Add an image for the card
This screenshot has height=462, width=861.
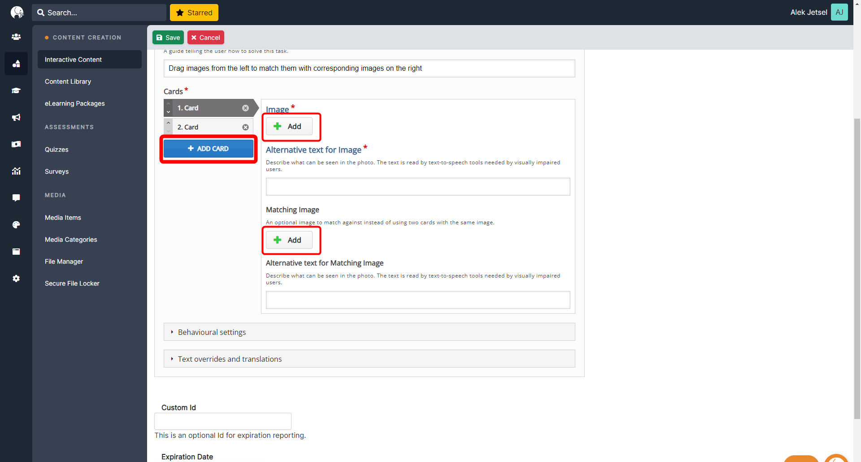coord(289,126)
